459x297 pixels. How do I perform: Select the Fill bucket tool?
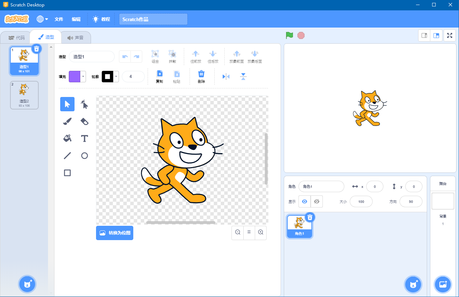[x=67, y=138]
